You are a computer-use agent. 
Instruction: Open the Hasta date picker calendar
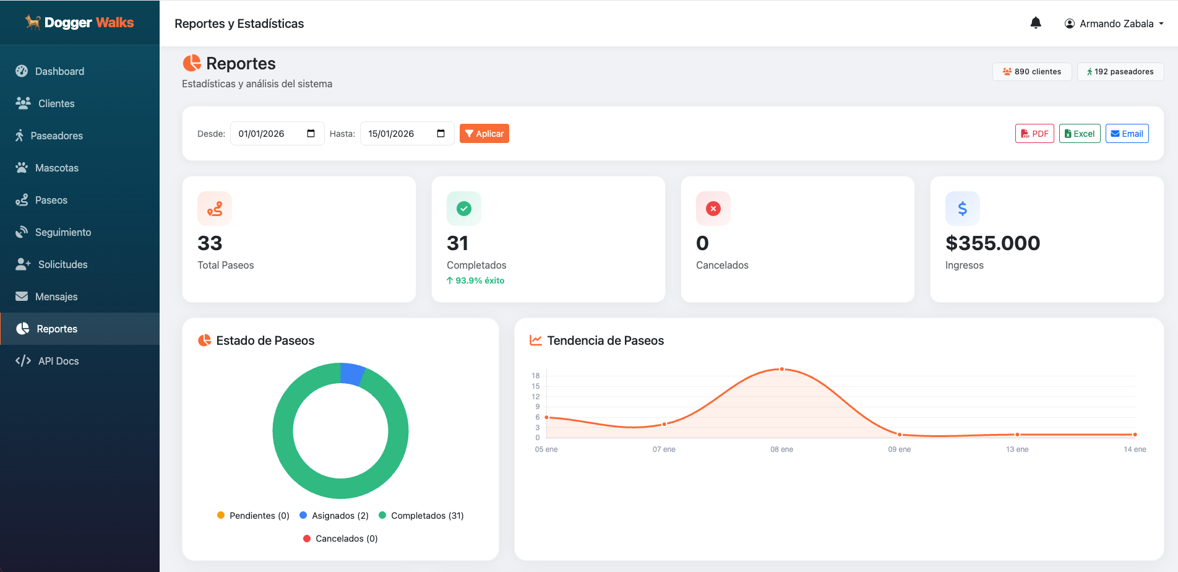tap(440, 133)
